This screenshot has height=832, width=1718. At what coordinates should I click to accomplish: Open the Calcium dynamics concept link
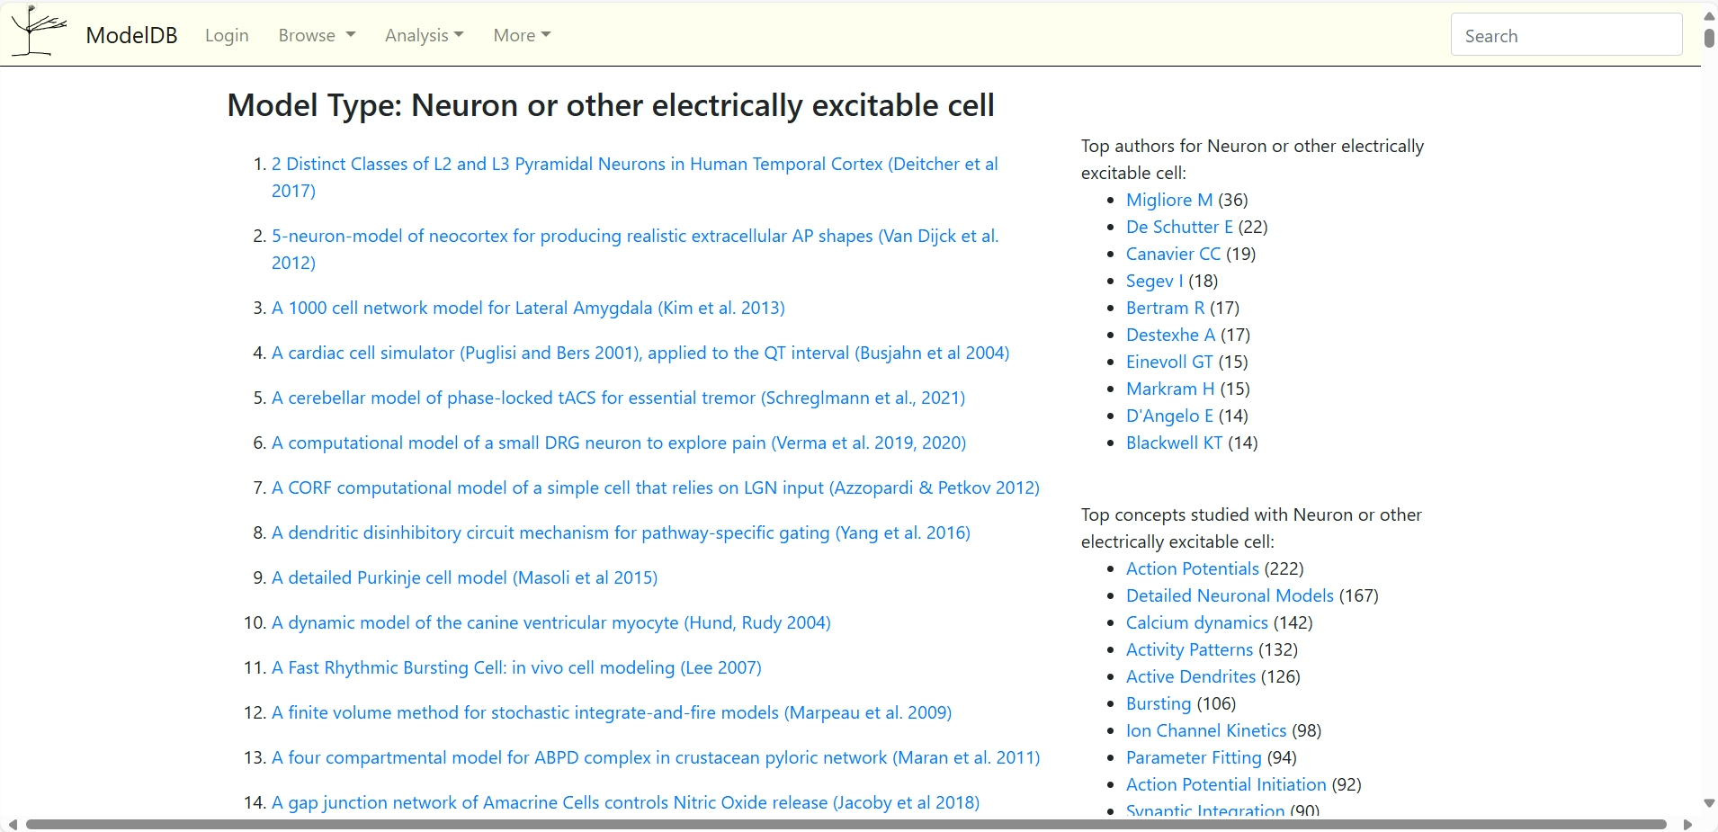(1196, 622)
